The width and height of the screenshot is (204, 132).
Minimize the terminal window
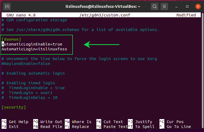176,6
